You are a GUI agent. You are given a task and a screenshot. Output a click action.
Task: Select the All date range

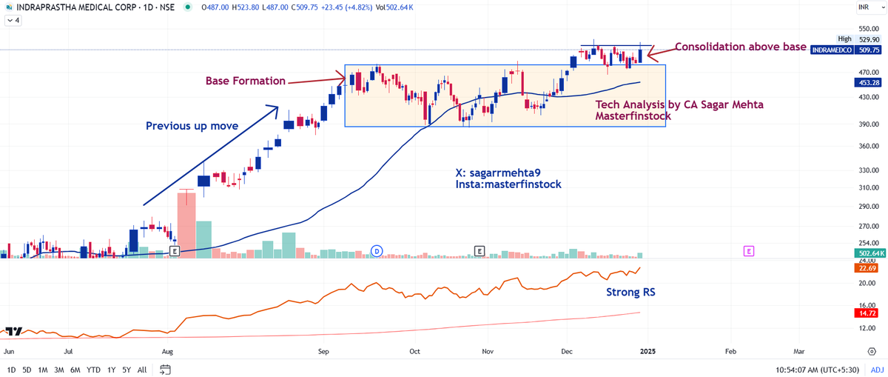pyautogui.click(x=142, y=370)
